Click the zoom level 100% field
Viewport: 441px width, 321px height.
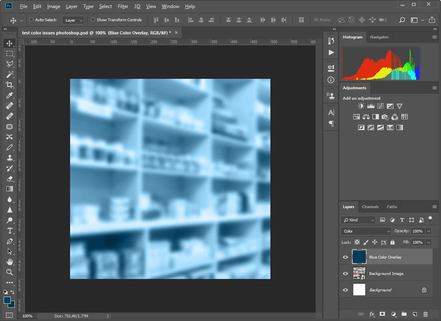(x=28, y=316)
